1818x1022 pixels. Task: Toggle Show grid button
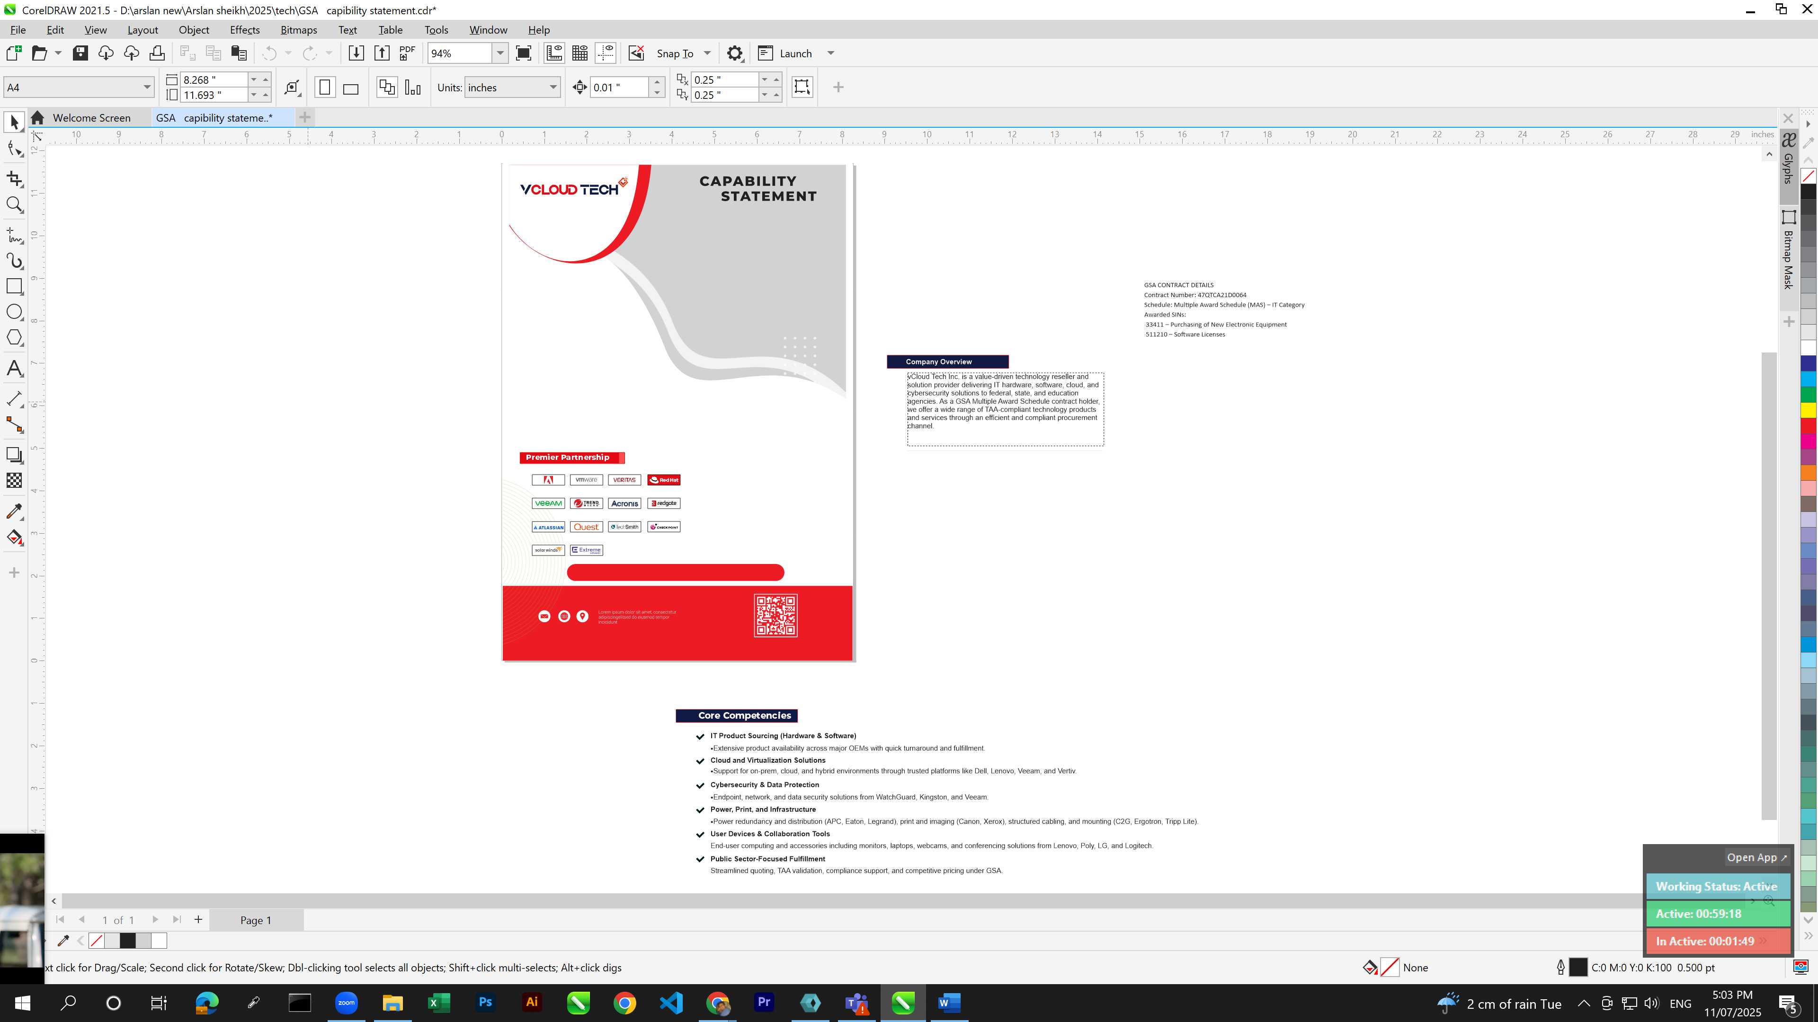580,53
